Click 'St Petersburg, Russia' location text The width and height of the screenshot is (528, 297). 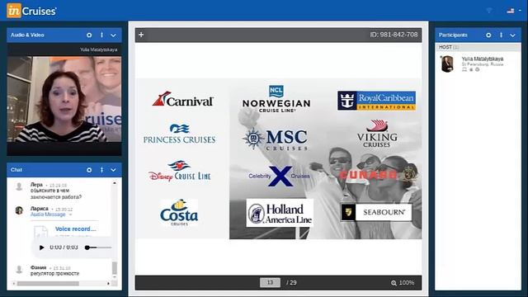pos(482,64)
